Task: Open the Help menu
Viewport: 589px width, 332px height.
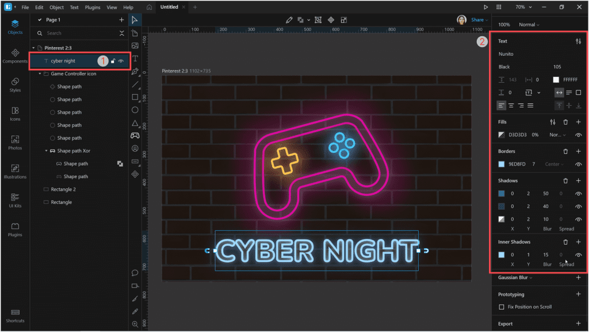Action: tap(128, 7)
